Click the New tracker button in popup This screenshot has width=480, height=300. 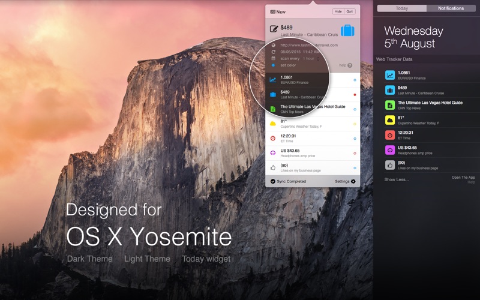278,12
